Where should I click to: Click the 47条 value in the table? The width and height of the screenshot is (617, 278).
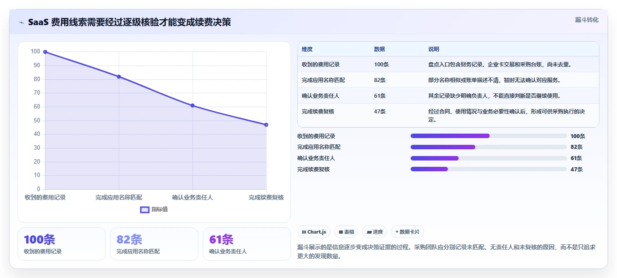click(x=380, y=112)
